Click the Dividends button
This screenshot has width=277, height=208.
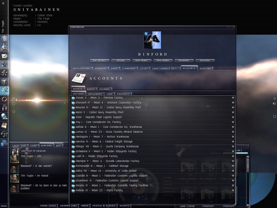pyautogui.click(x=184, y=61)
